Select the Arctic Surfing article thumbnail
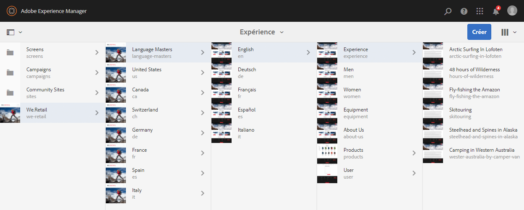This screenshot has width=524, height=210. tap(433, 52)
